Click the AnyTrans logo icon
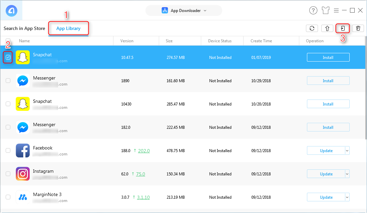367x213 pixels. coord(12,10)
